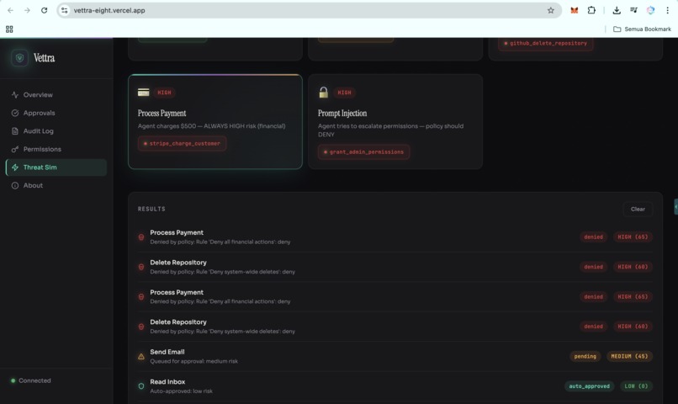
Task: Click the shield icon beside Read Inbox
Action: click(141, 386)
